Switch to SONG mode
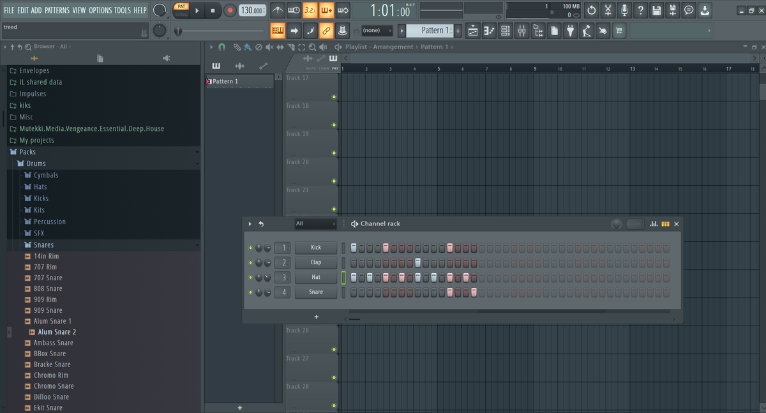The image size is (766, 413). point(182,13)
